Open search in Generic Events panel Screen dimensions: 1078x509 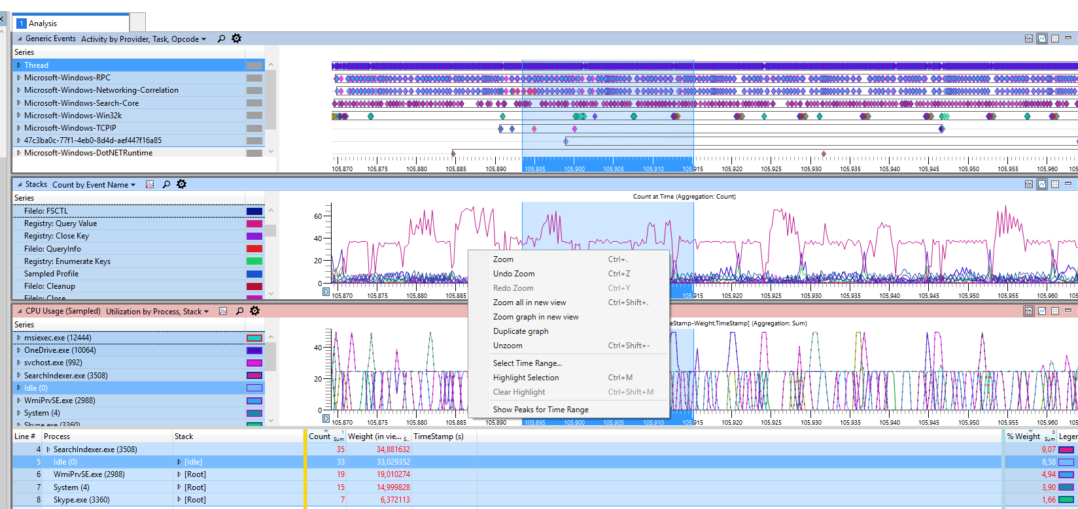click(221, 39)
